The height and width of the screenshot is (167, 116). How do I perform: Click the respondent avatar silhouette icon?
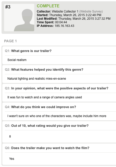click(24, 20)
